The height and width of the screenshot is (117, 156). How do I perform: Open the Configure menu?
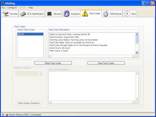click(12, 8)
